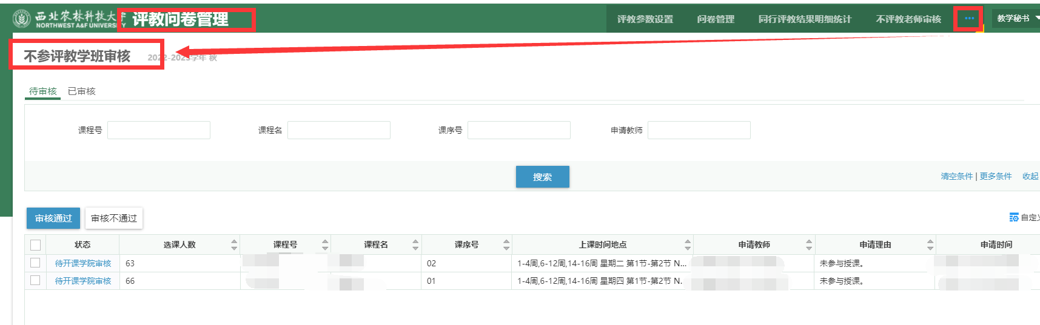
Task: Check the row with 66 students
Action: coord(36,280)
